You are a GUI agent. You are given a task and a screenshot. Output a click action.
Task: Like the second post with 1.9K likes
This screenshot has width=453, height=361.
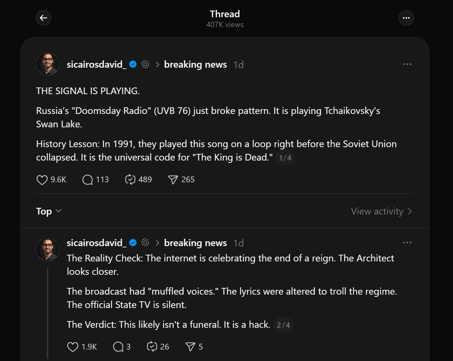pos(73,347)
